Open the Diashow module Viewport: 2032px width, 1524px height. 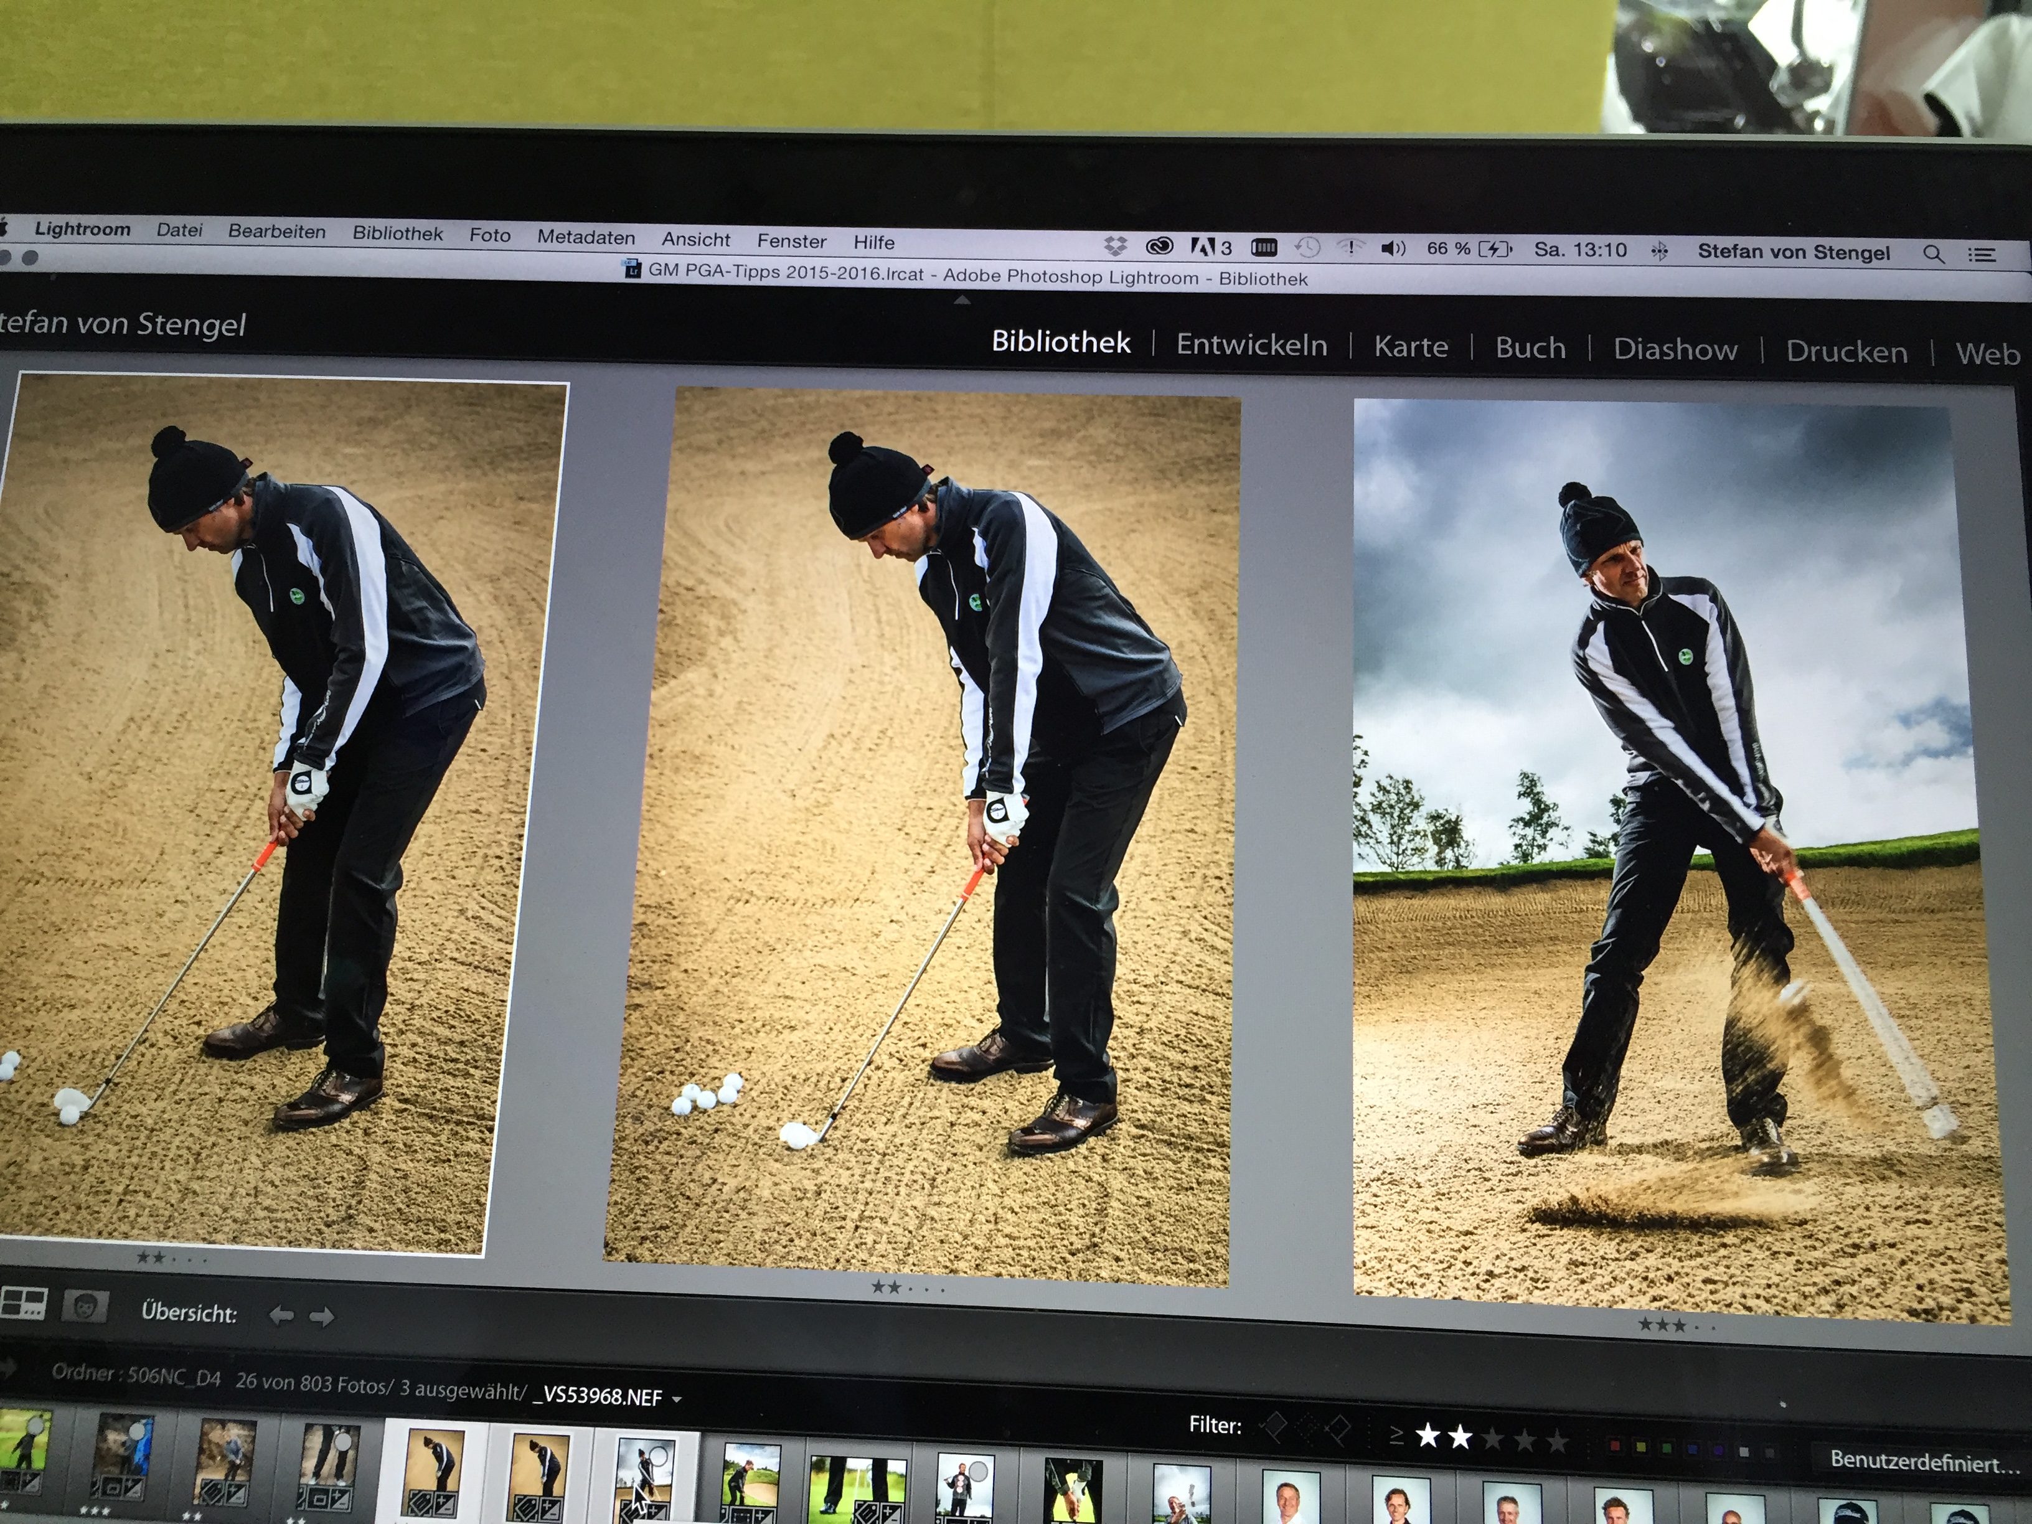(1675, 350)
